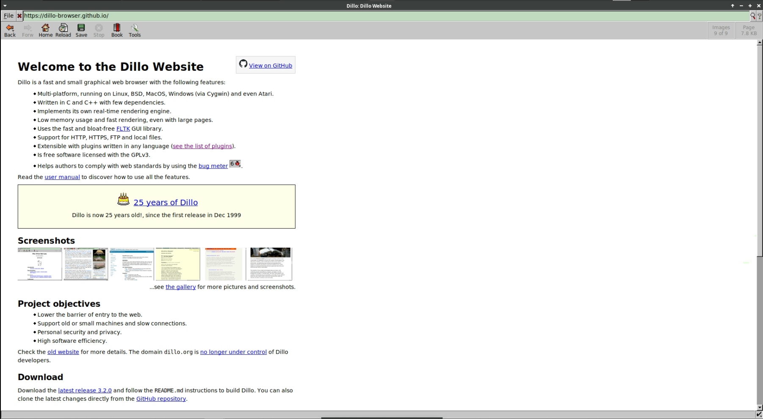Click the GitHub octocat logo
This screenshot has height=419, width=763.
[x=243, y=64]
